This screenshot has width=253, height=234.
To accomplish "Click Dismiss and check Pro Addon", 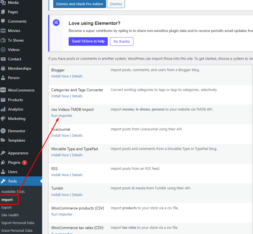I will (80, 4).
